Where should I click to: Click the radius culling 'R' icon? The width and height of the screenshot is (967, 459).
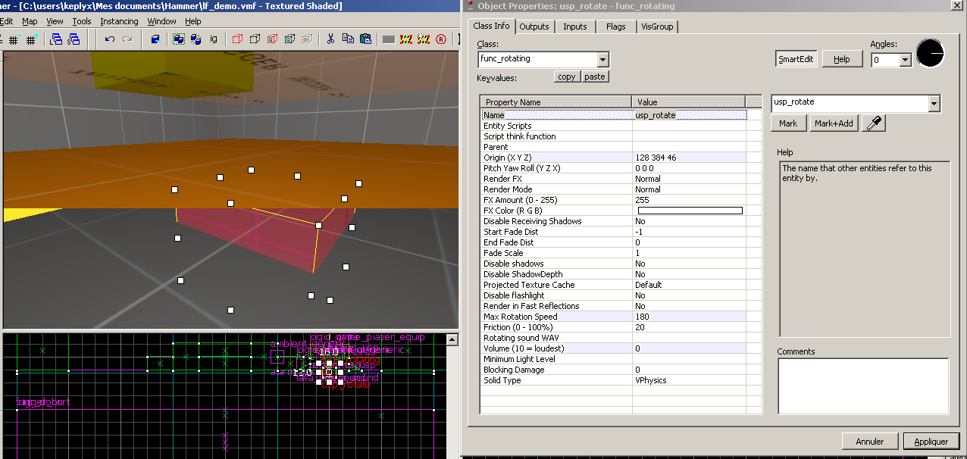pos(441,39)
